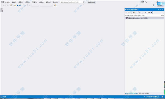The height and width of the screenshot is (99, 165).
Task: Open the 文件(F) menu
Action: pos(7,2)
